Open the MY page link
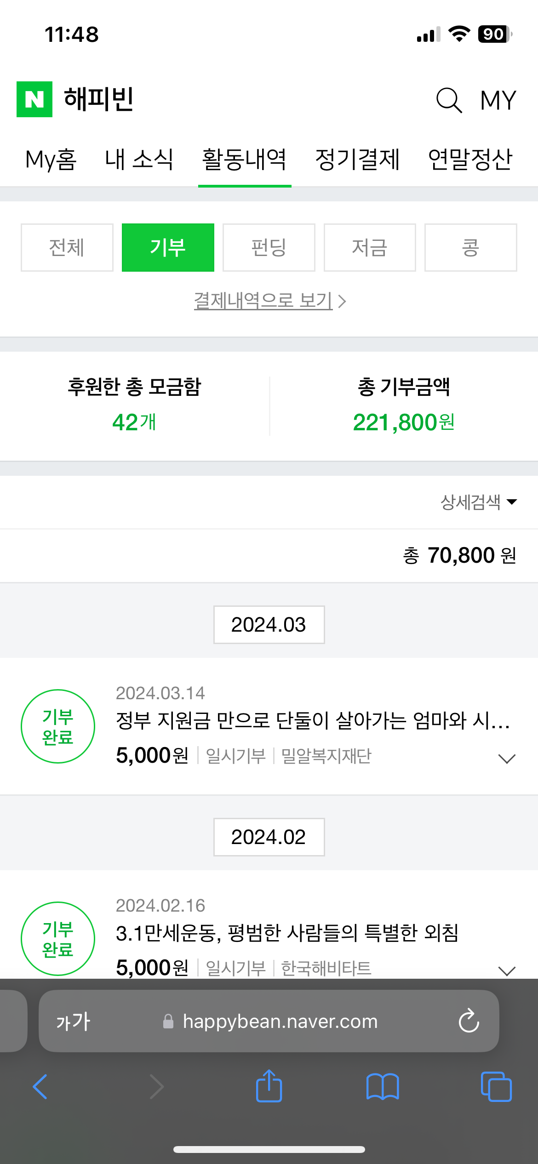Image resolution: width=538 pixels, height=1164 pixels. tap(498, 100)
